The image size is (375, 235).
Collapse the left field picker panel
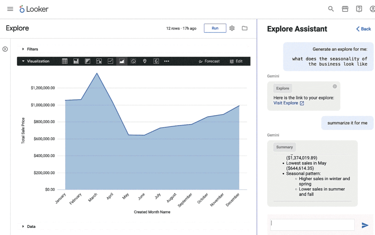(5, 49)
